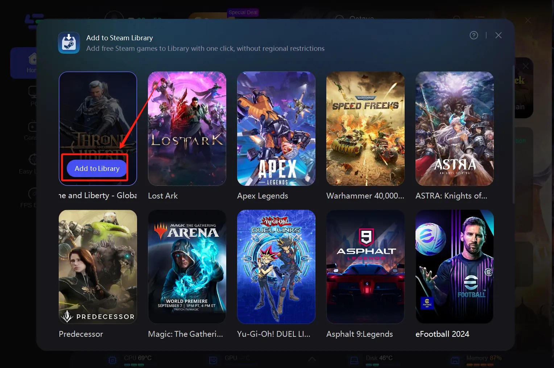Click the Memory usage icon in the status bar
This screenshot has width=554, height=368.
pyautogui.click(x=455, y=360)
